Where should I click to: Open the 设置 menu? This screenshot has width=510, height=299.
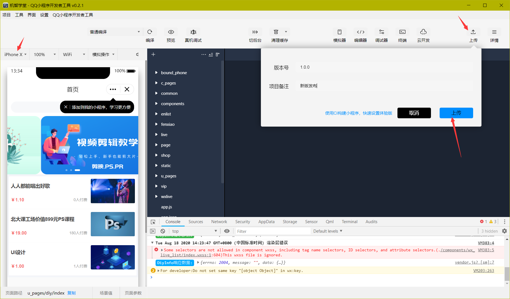[44, 15]
